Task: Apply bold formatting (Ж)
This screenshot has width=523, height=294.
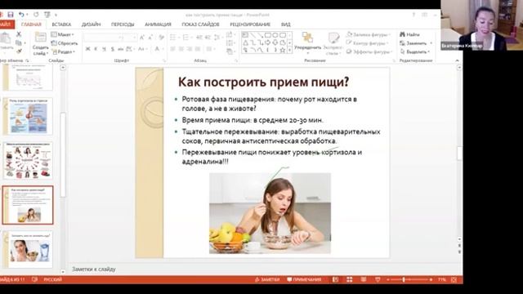Action: tap(87, 49)
